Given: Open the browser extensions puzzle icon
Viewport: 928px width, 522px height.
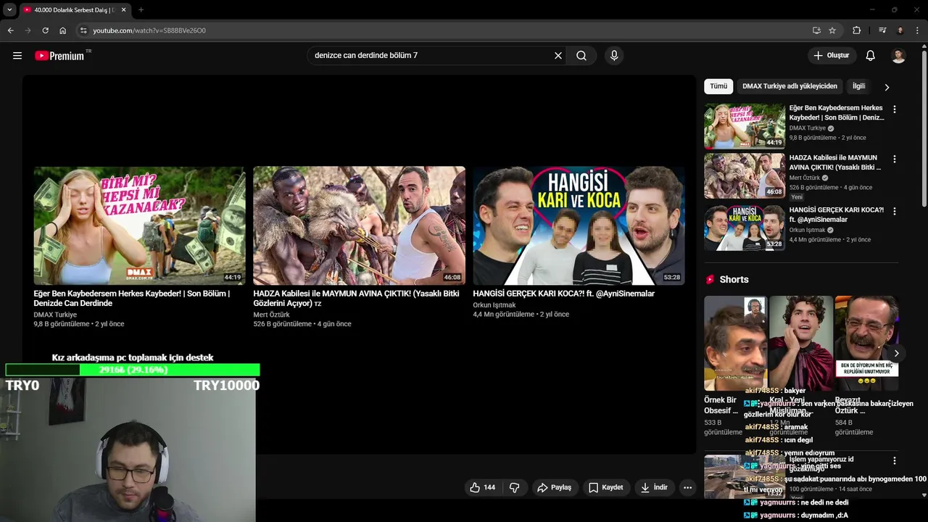Looking at the screenshot, I should tap(857, 30).
